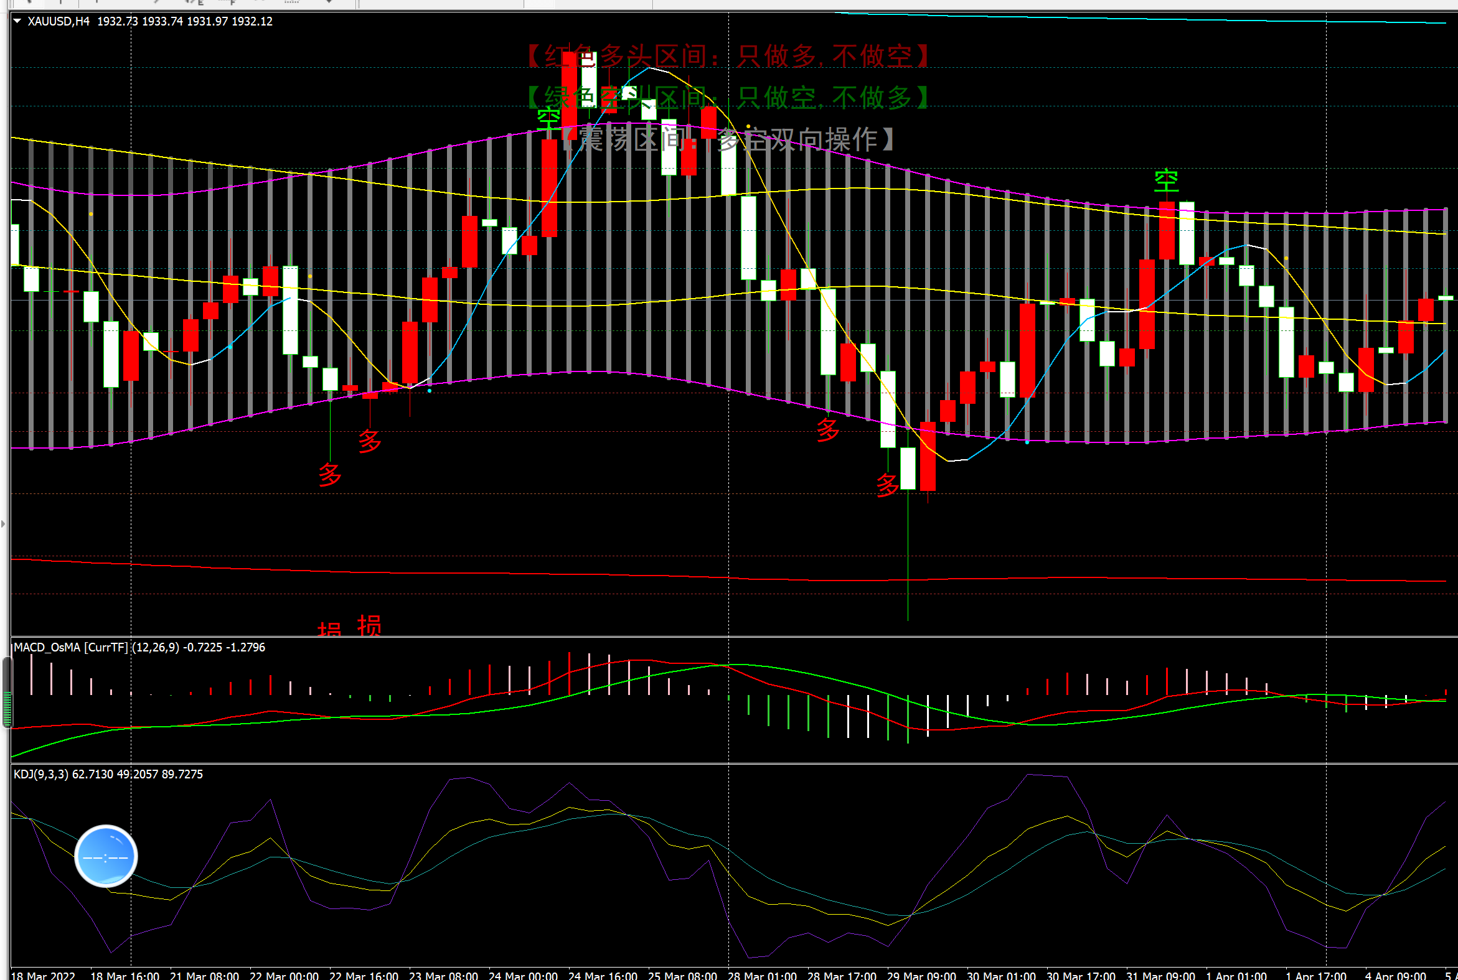Click the lowest red 多 marker near 29 Mar
This screenshot has height=980, width=1458.
click(887, 485)
